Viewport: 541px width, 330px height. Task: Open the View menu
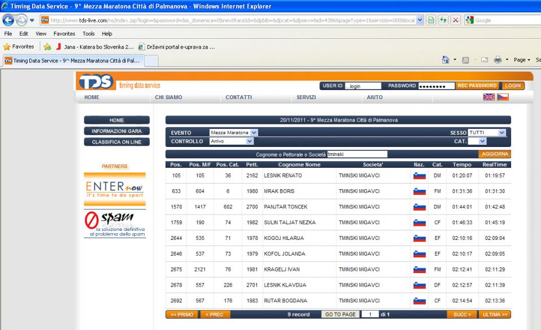41,33
